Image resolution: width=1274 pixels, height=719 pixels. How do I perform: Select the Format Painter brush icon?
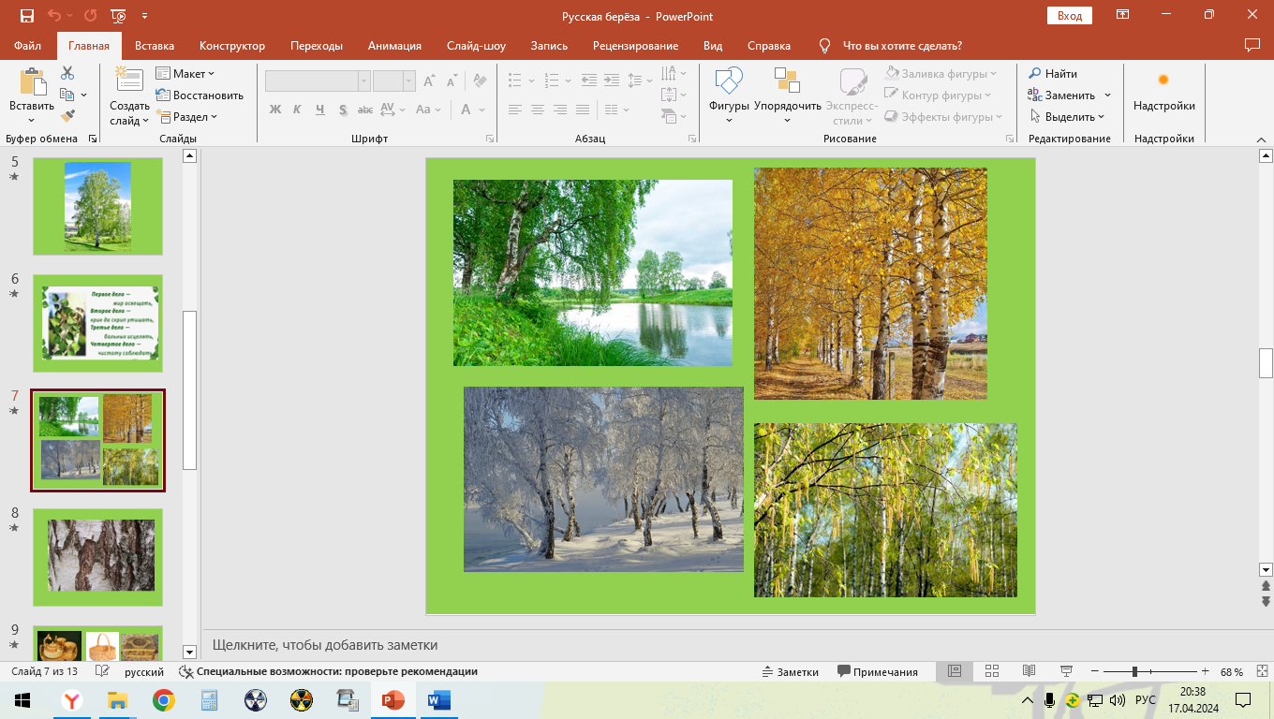pos(67,116)
